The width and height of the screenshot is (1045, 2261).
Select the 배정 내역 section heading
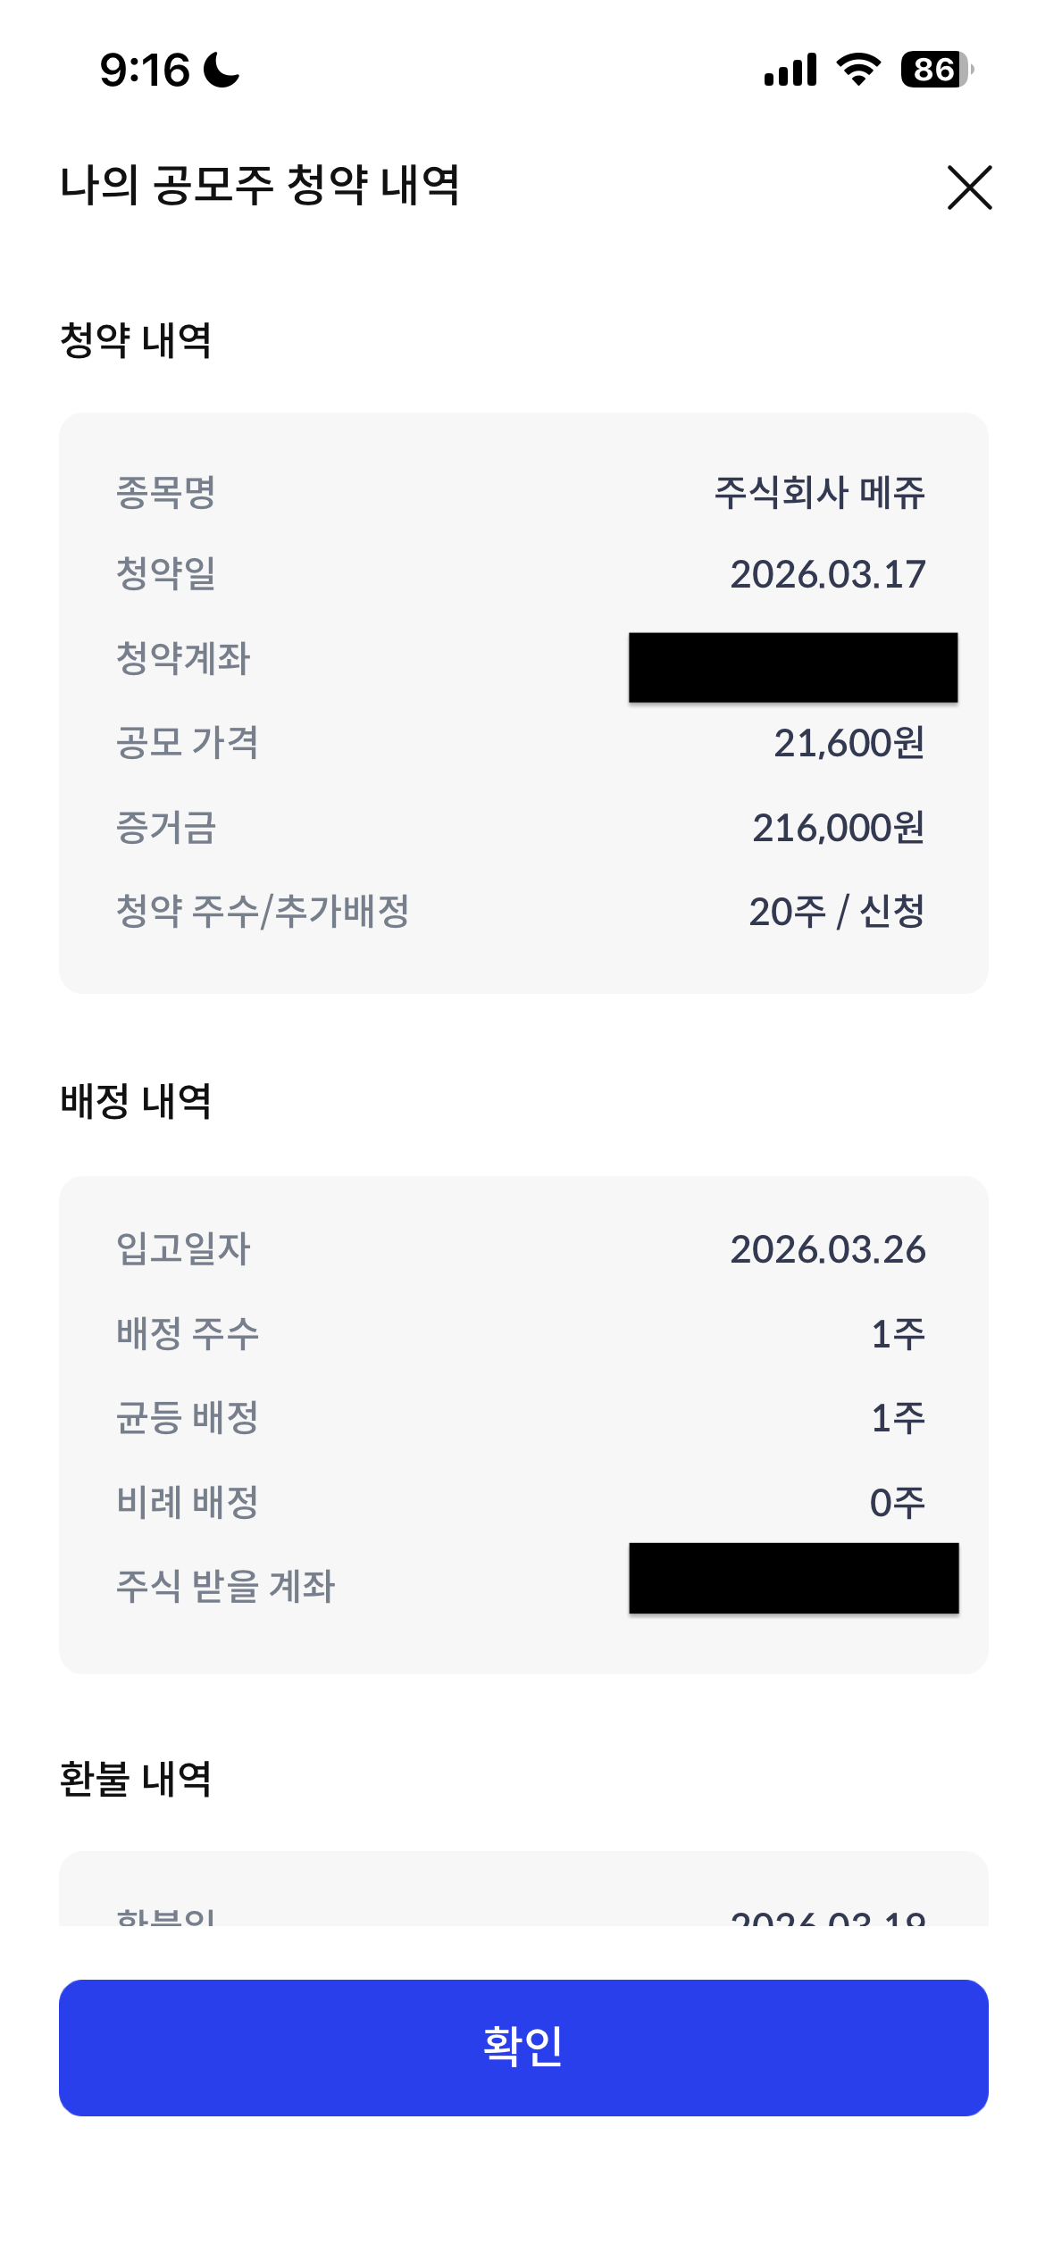tap(136, 1101)
